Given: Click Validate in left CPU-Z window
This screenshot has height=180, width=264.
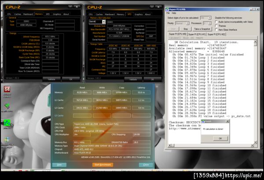Looking at the screenshot, I should [51, 79].
